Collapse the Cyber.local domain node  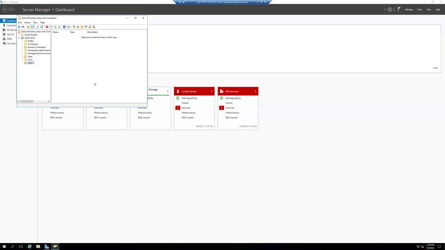tap(19, 38)
